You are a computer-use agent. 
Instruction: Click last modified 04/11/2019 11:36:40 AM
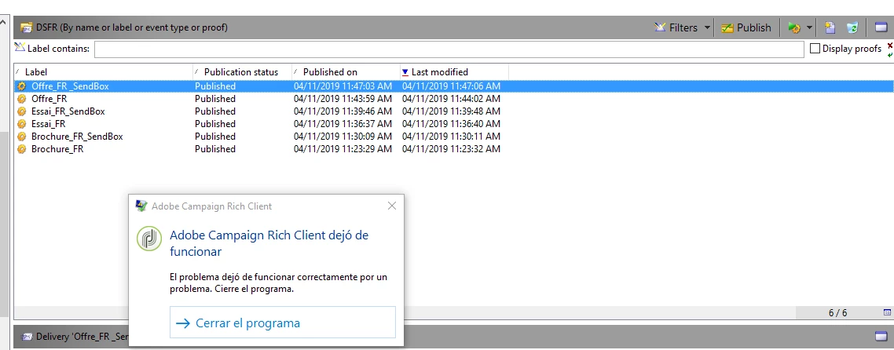click(x=451, y=124)
